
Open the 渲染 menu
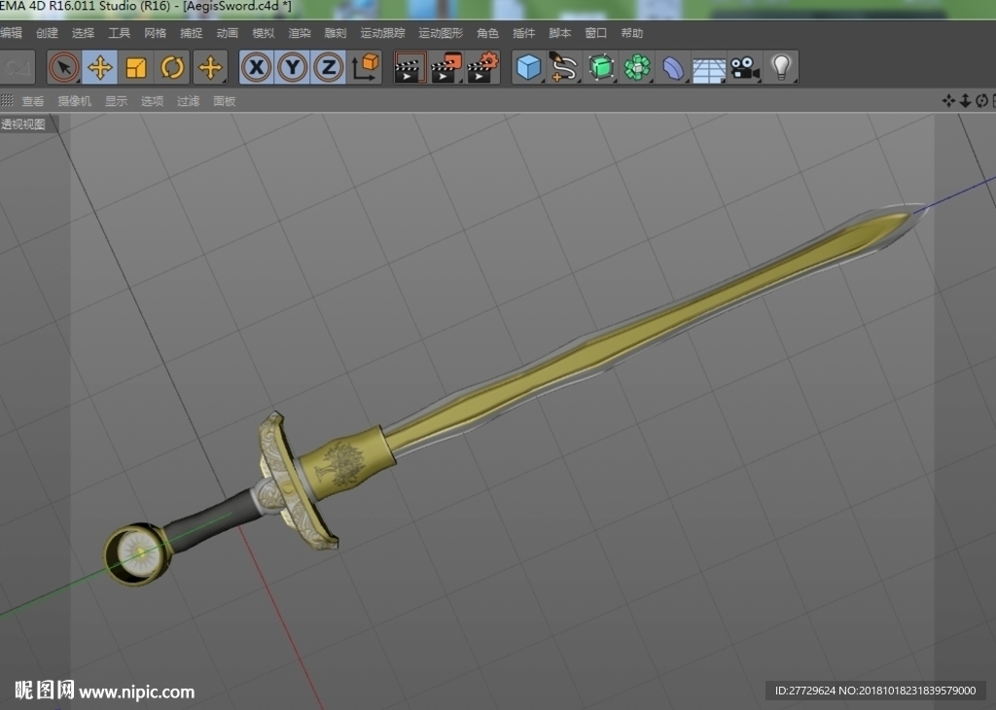(x=300, y=33)
